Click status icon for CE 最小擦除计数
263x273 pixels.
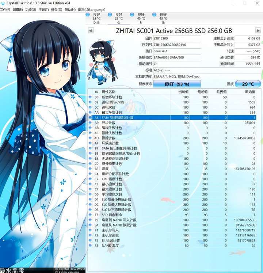click(90, 184)
